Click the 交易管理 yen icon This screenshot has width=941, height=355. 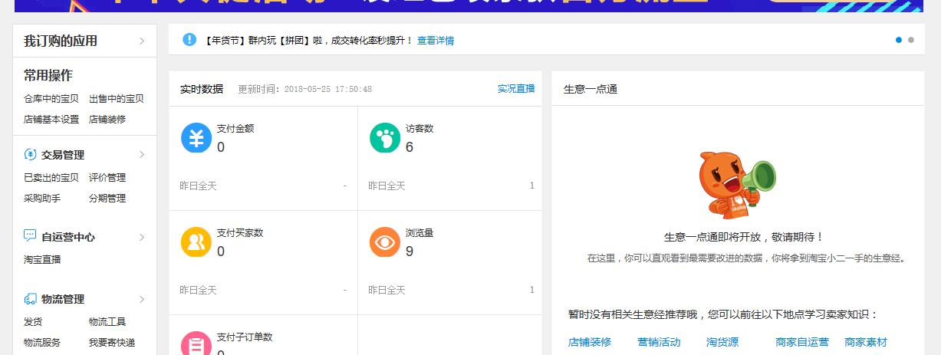(30, 154)
